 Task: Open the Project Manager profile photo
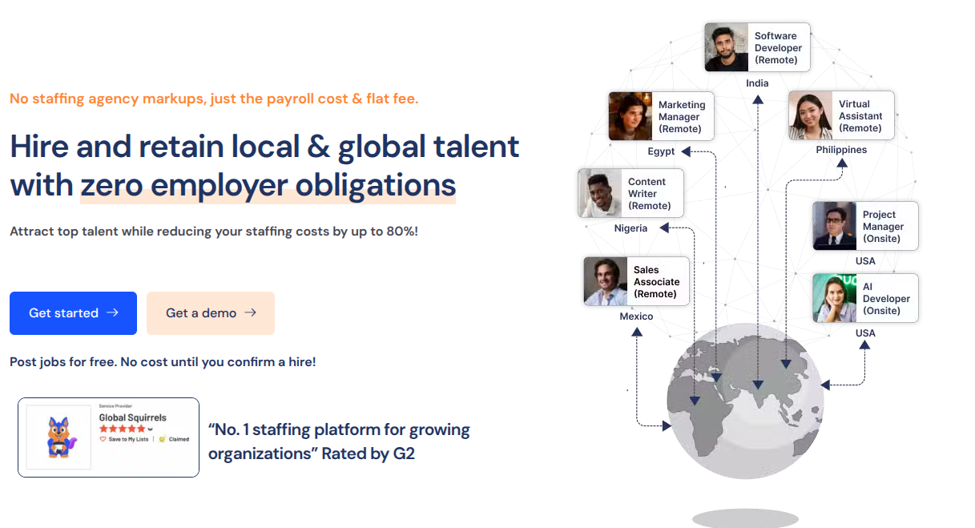tap(835, 226)
